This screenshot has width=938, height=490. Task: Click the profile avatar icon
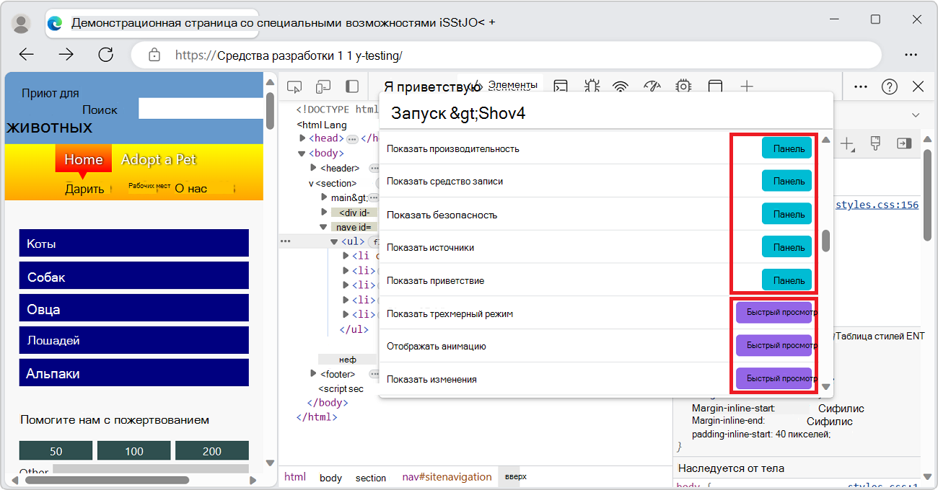click(x=22, y=23)
